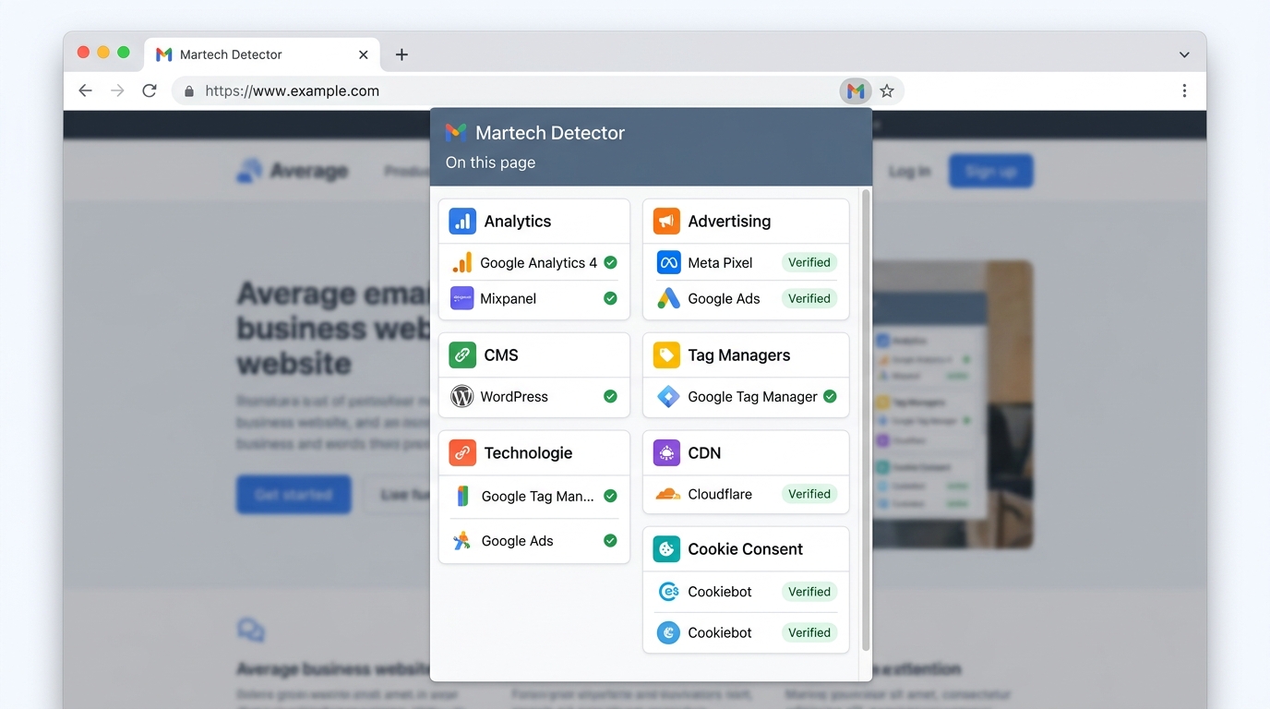Bookmark this page with the star icon
The image size is (1270, 709).
click(x=887, y=90)
